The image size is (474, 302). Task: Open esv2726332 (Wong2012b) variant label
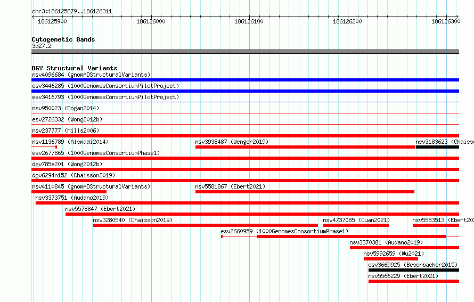67,119
